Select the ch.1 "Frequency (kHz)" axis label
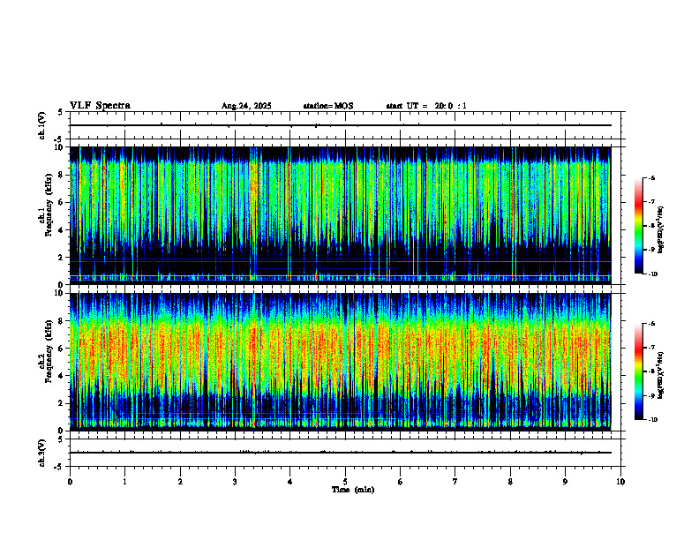Screen dimensions: 699x540 click(x=49, y=203)
